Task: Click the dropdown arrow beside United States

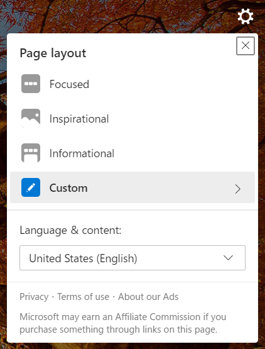Action: [228, 258]
